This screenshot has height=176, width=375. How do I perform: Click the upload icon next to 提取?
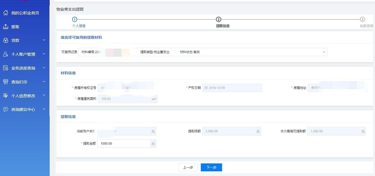(5, 27)
